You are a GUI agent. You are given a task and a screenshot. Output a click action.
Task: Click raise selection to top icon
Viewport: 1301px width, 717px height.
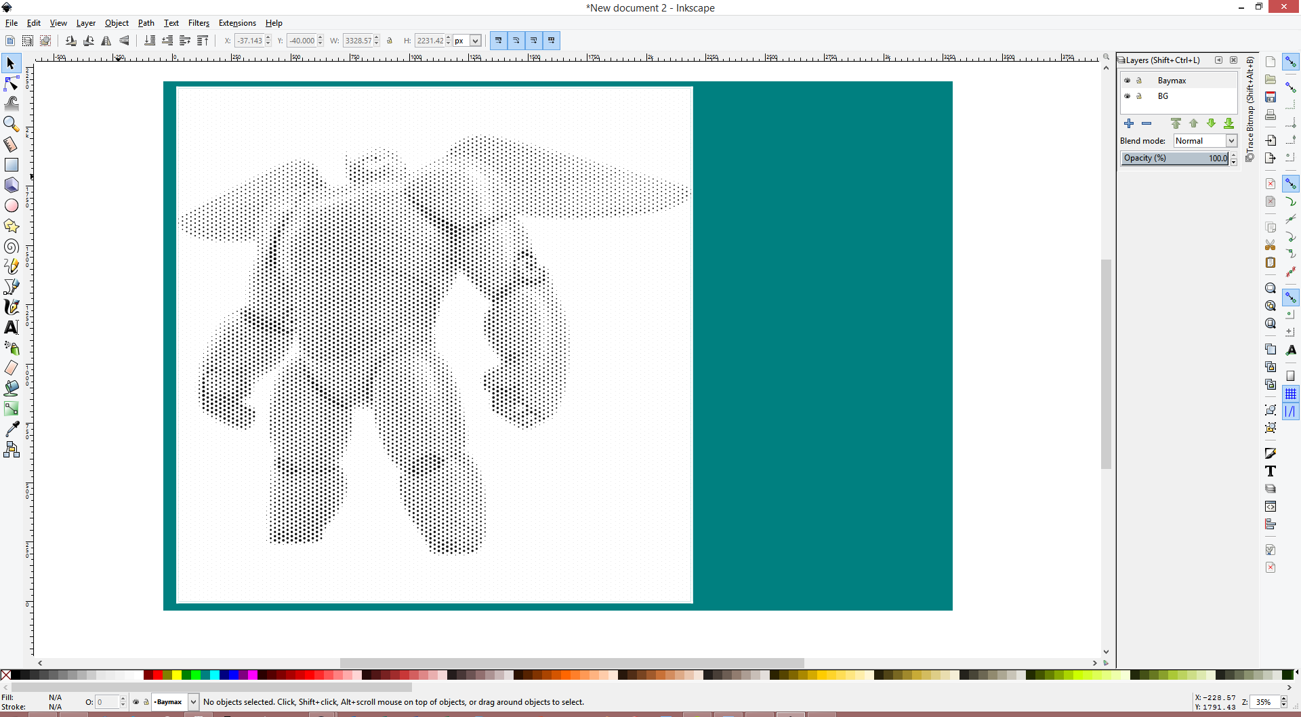[x=203, y=41]
